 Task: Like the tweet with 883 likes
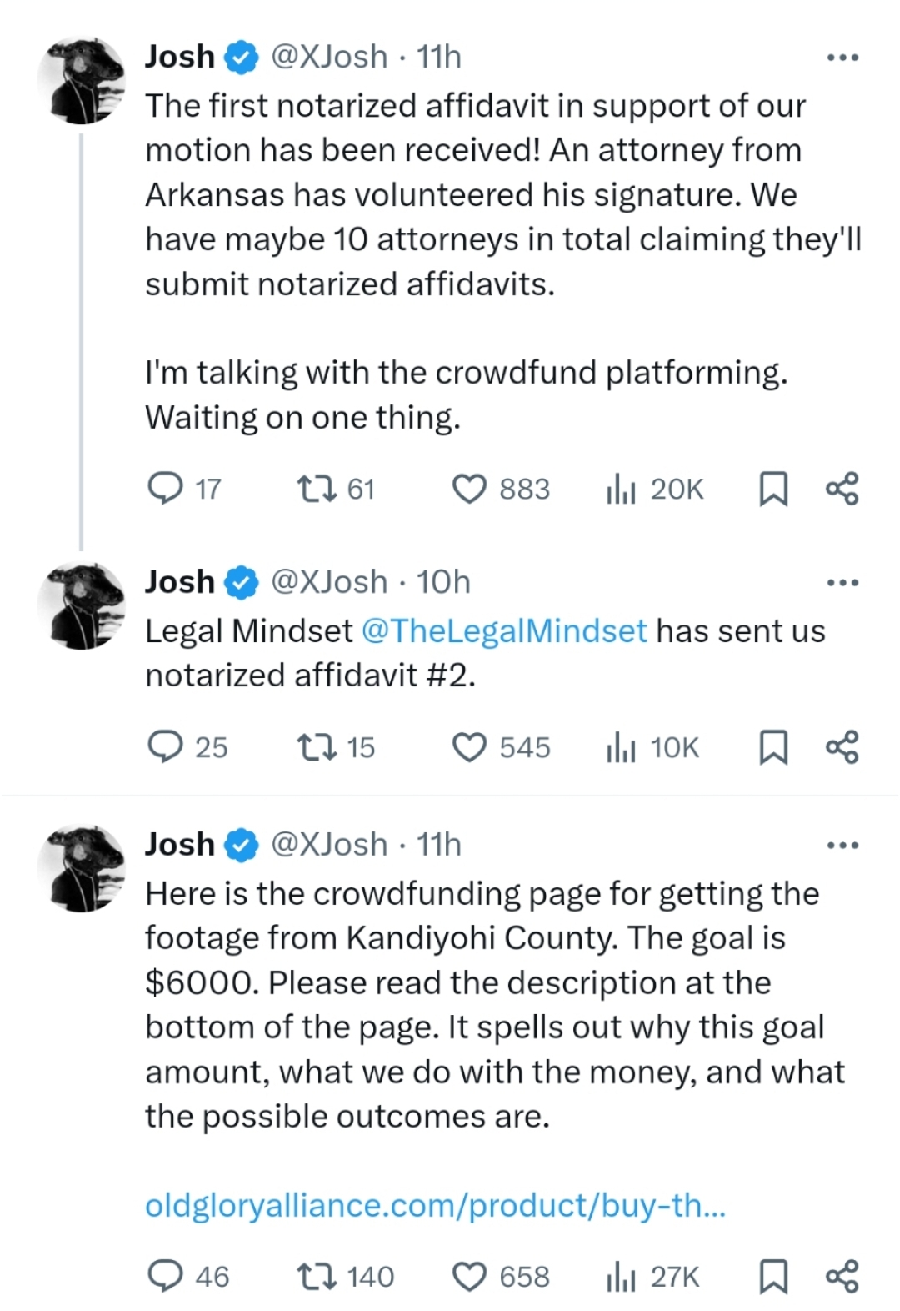coord(469,489)
